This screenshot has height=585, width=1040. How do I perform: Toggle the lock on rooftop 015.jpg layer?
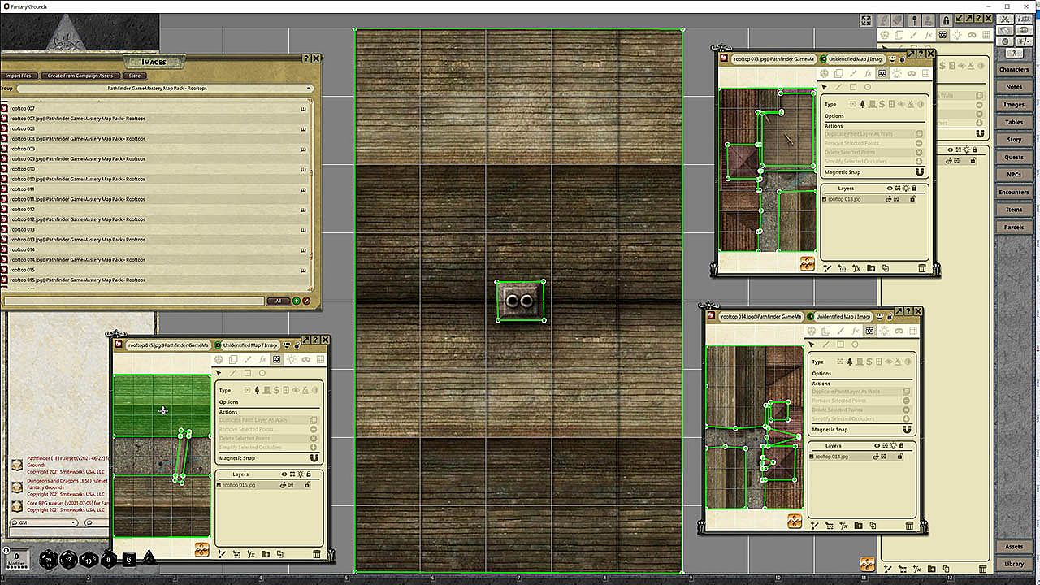[308, 485]
